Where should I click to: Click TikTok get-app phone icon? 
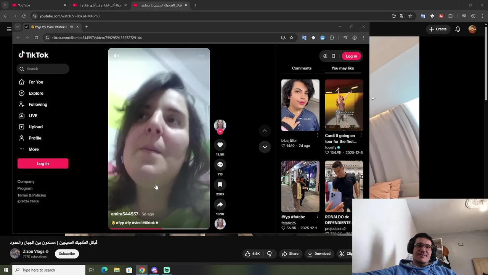point(333,56)
